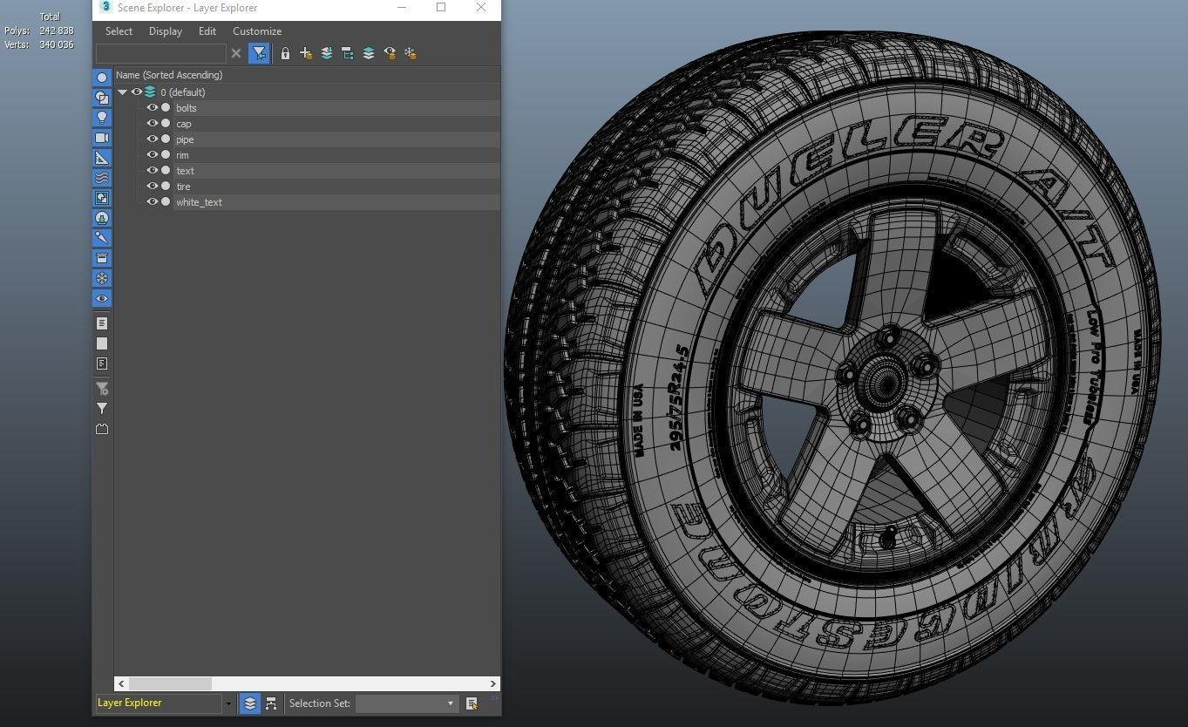Open the Select menu

coord(119,31)
